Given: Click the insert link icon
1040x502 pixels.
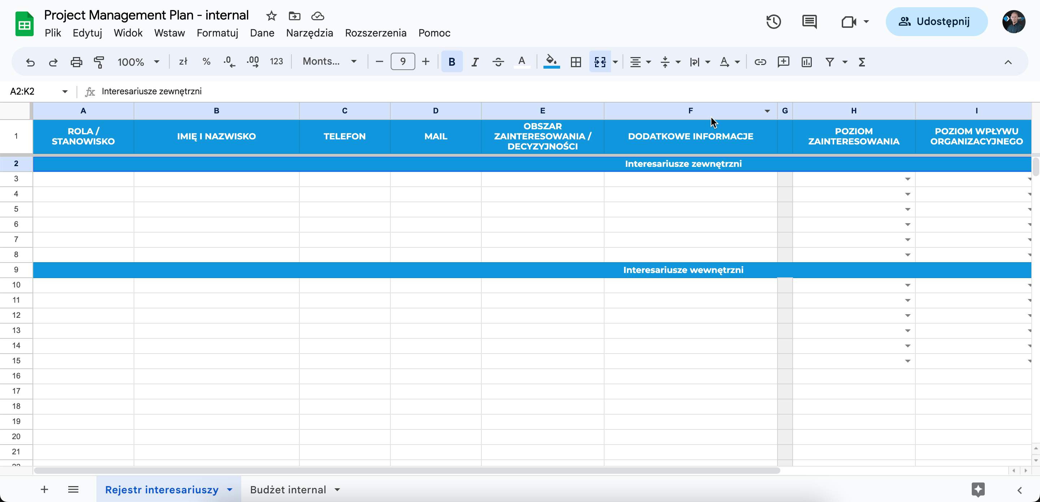Looking at the screenshot, I should (760, 62).
